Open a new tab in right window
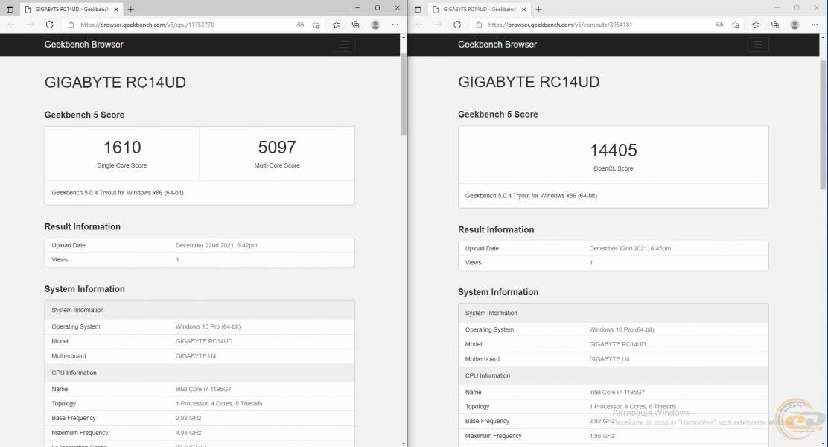 tap(538, 9)
